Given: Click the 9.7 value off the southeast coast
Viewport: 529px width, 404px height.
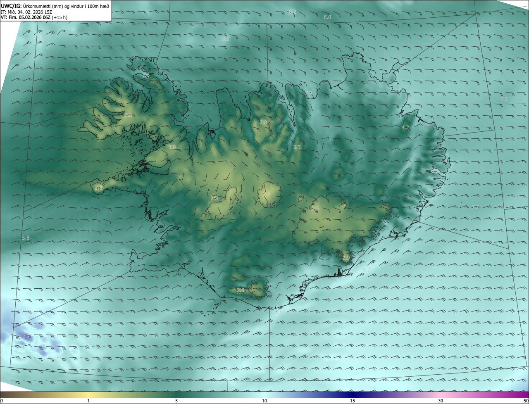Looking at the screenshot, I should 366,270.
